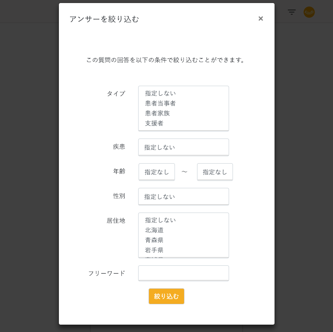Screen dimensions: 333x332
Task: Open the user avatar icon menu
Action: click(309, 12)
